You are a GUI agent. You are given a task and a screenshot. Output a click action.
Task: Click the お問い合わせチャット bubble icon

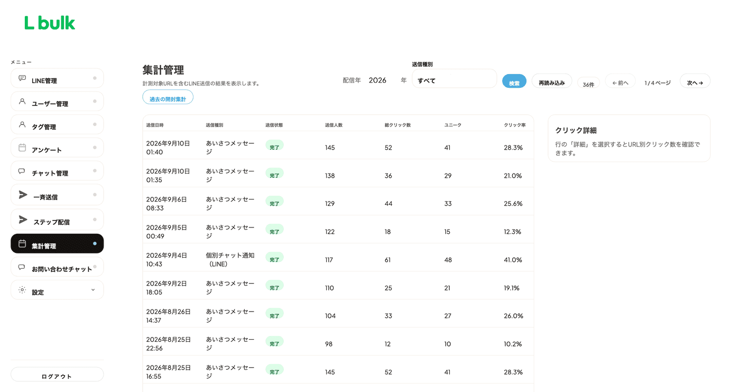(22, 267)
